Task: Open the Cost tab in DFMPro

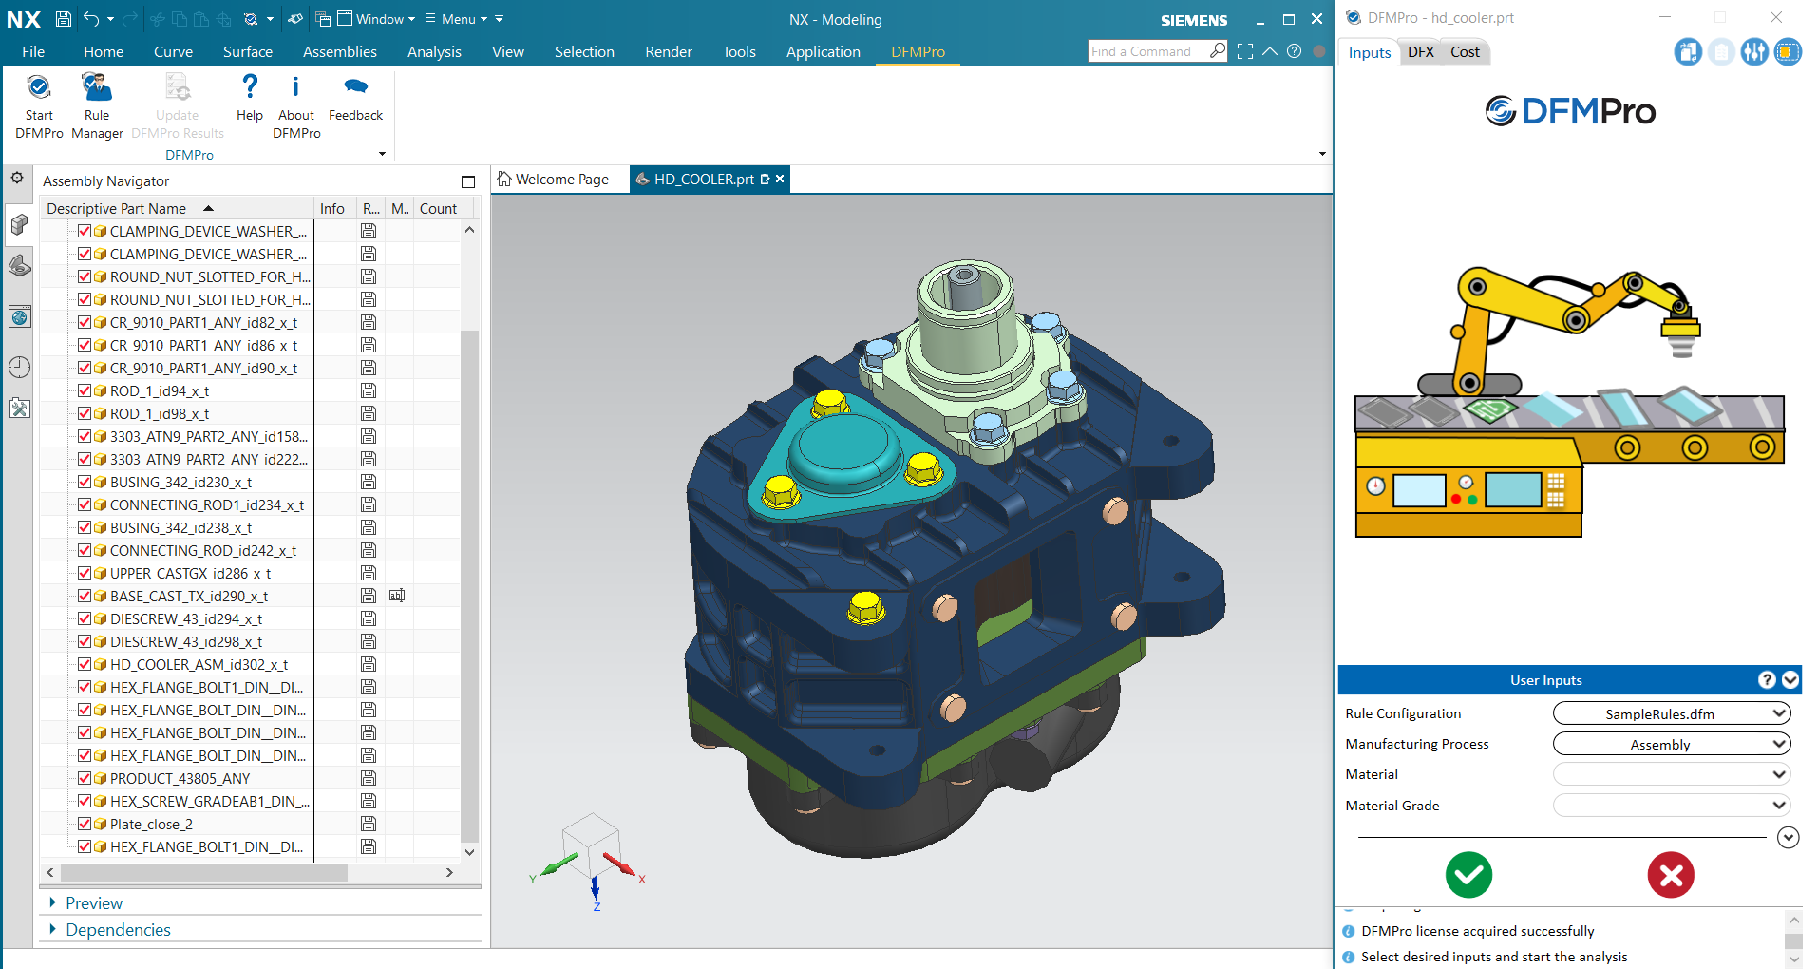Action: coord(1465,52)
